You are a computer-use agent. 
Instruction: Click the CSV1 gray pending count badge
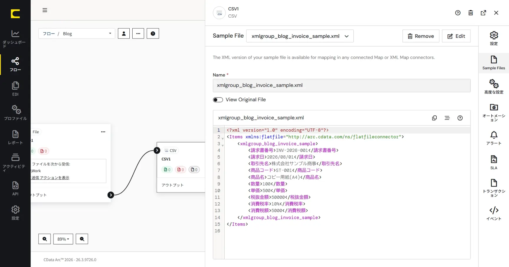(194, 169)
